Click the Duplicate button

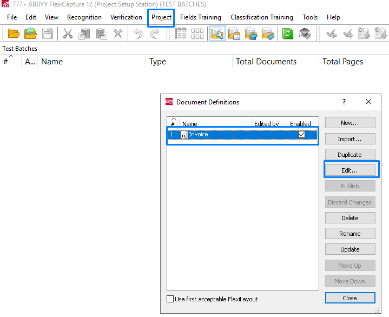[x=350, y=155]
